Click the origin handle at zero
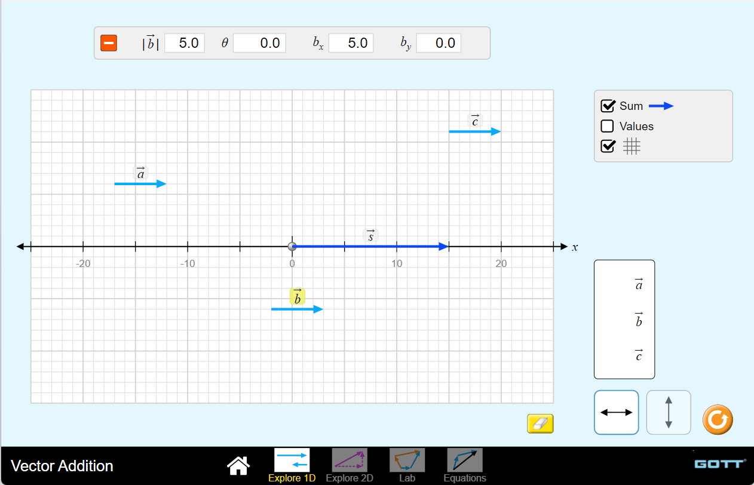 (x=292, y=247)
